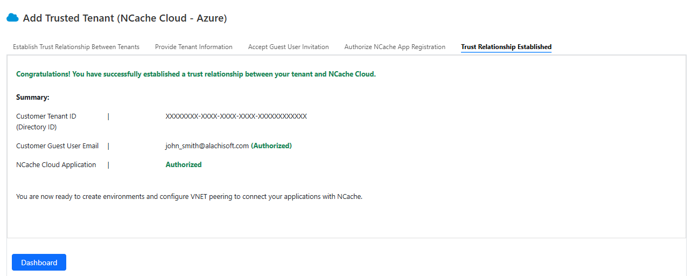Select the tenant ID value XXXXXXXX-XXXX
This screenshot has width=691, height=276.
236,116
